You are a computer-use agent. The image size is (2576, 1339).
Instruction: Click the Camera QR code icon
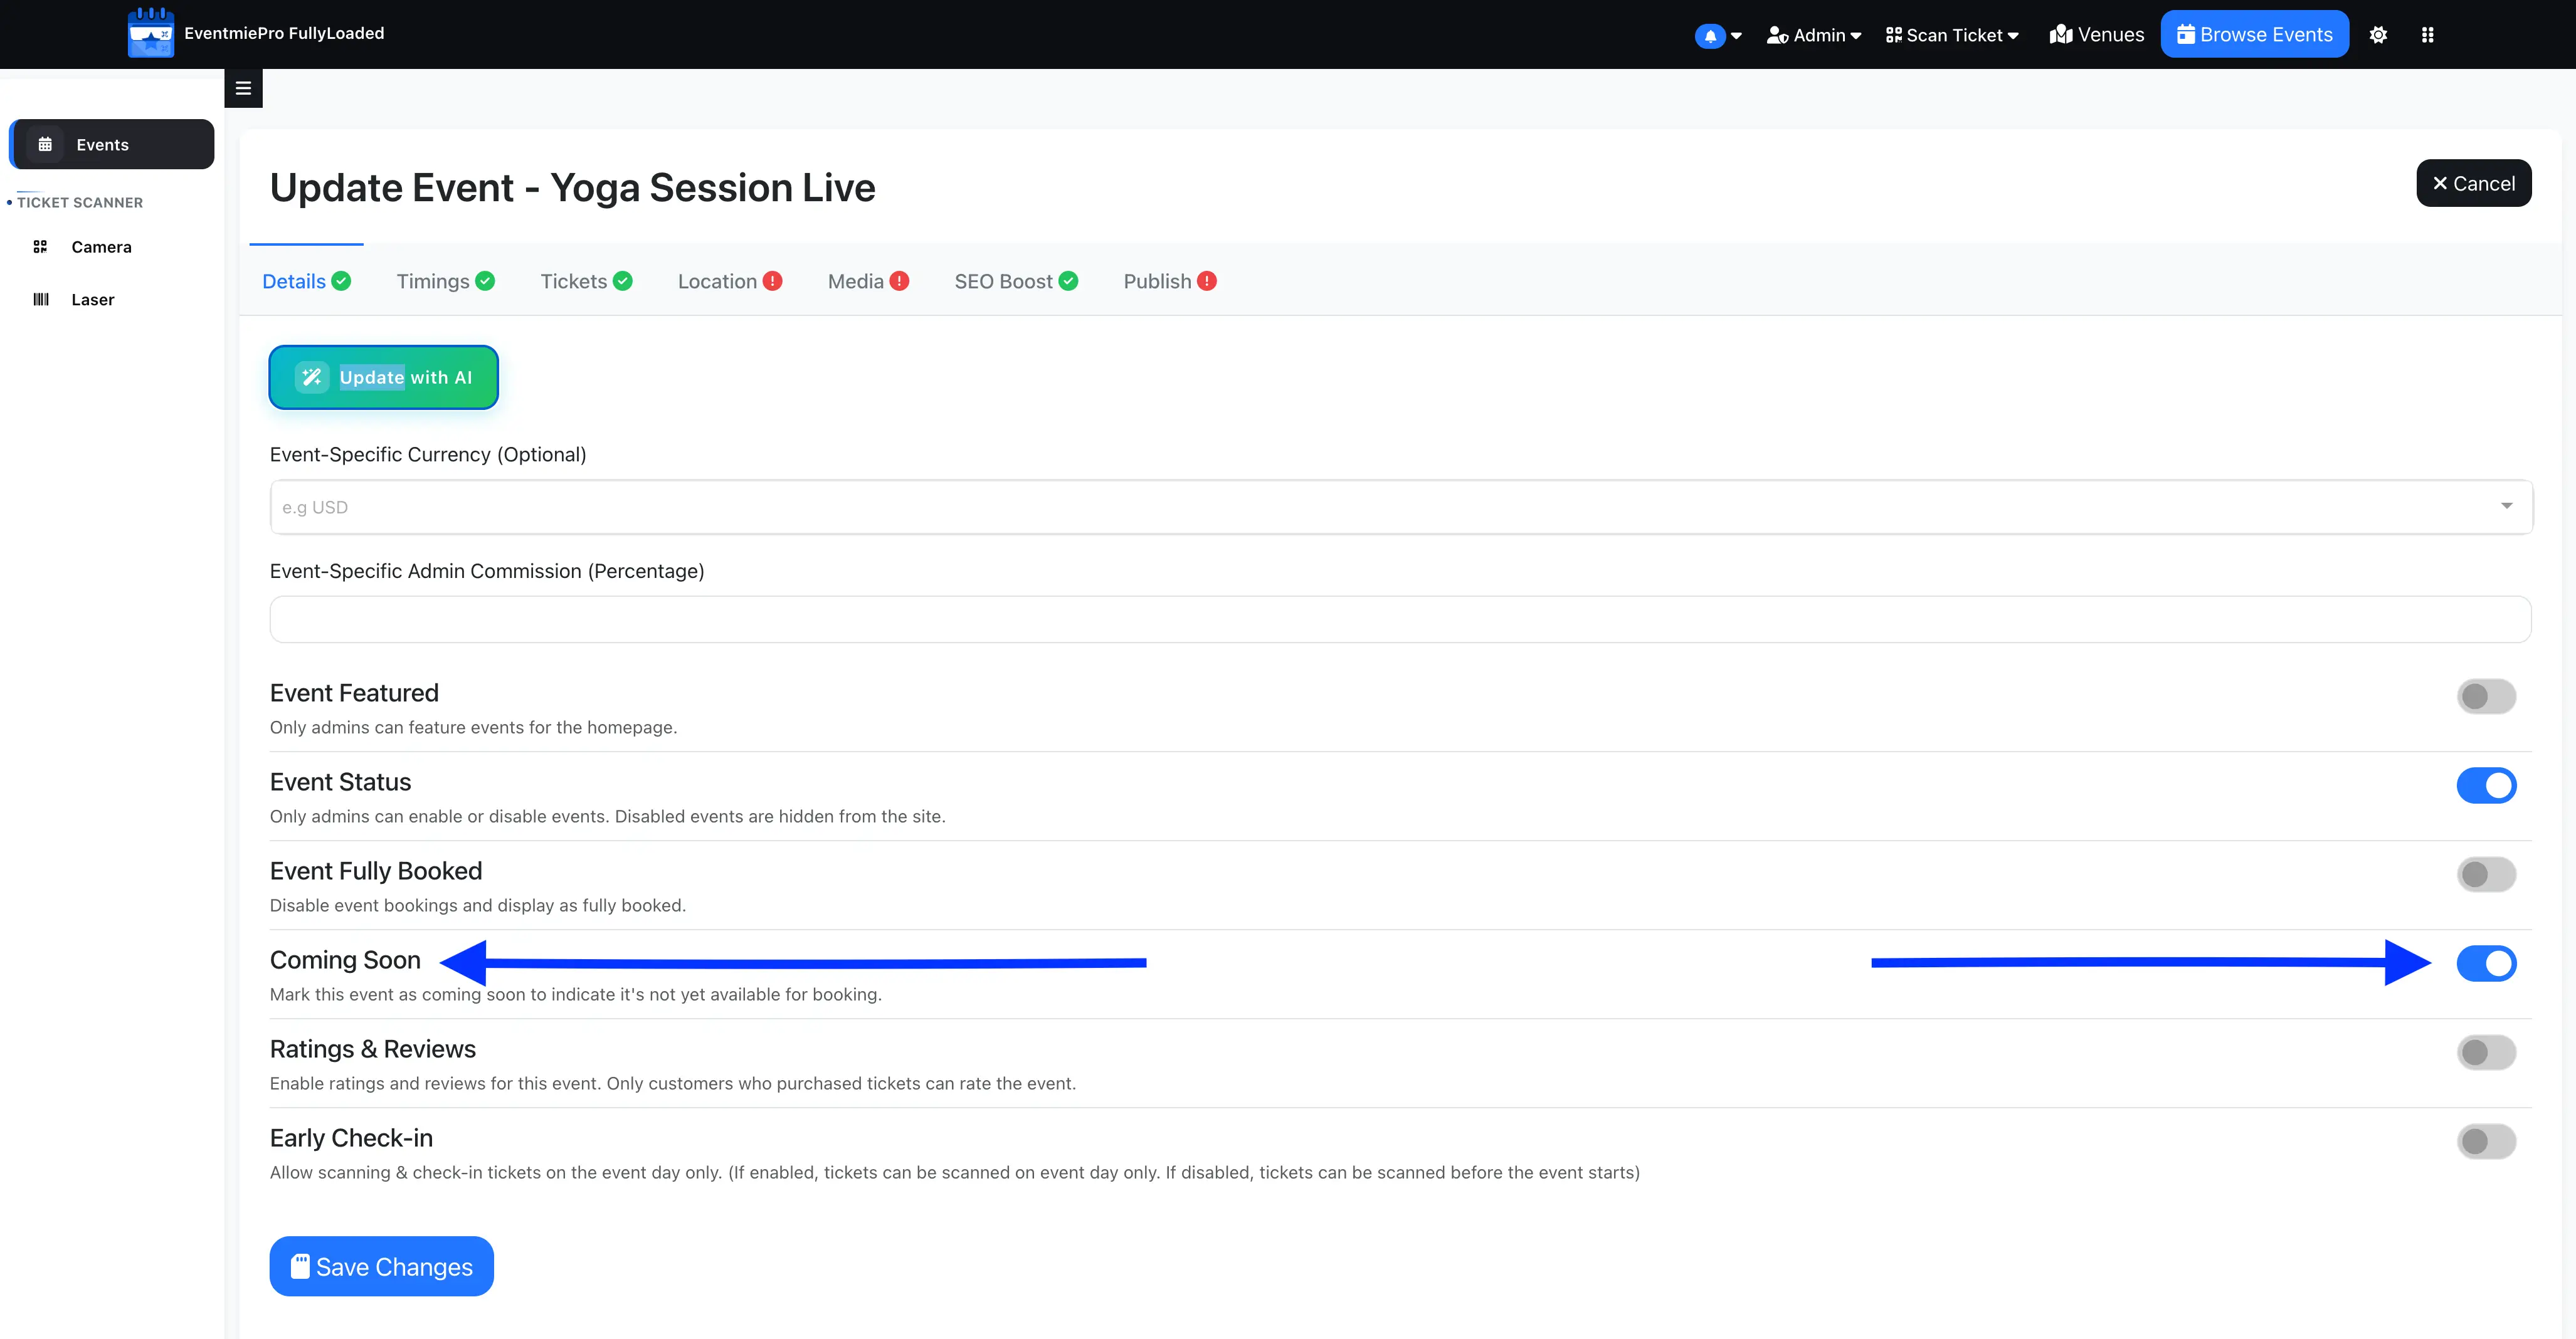click(40, 247)
